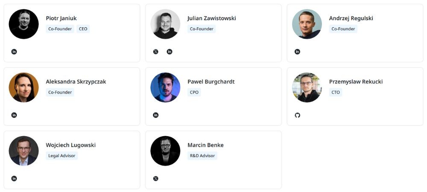Click the name Wojciech Lugowski
The height and width of the screenshot is (192, 427).
(71, 145)
